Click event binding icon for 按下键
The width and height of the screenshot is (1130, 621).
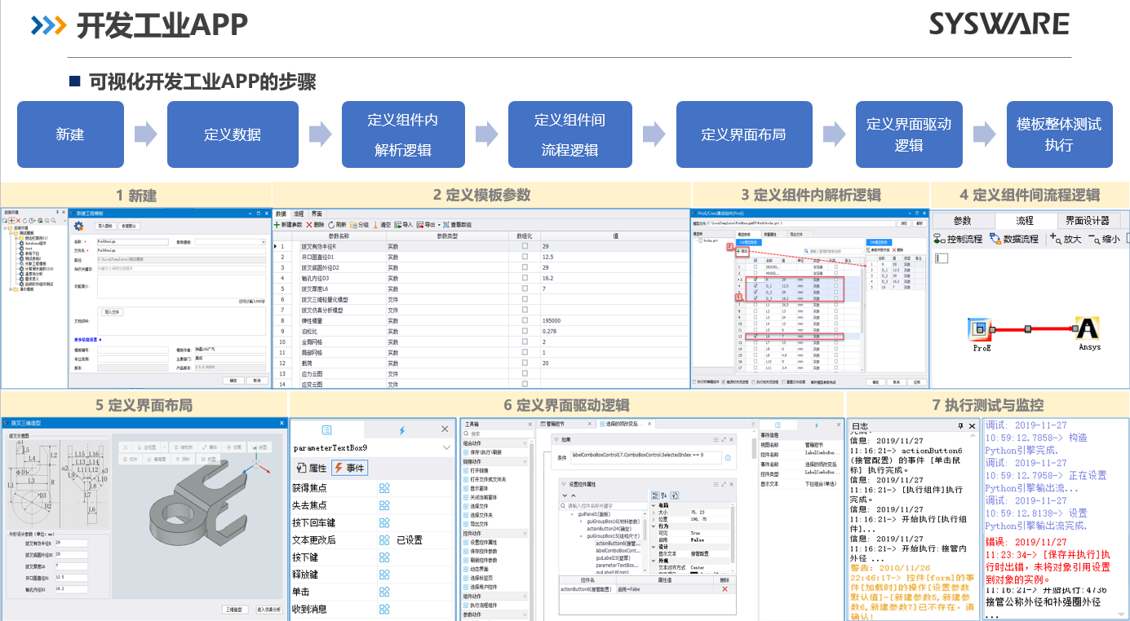click(x=384, y=557)
